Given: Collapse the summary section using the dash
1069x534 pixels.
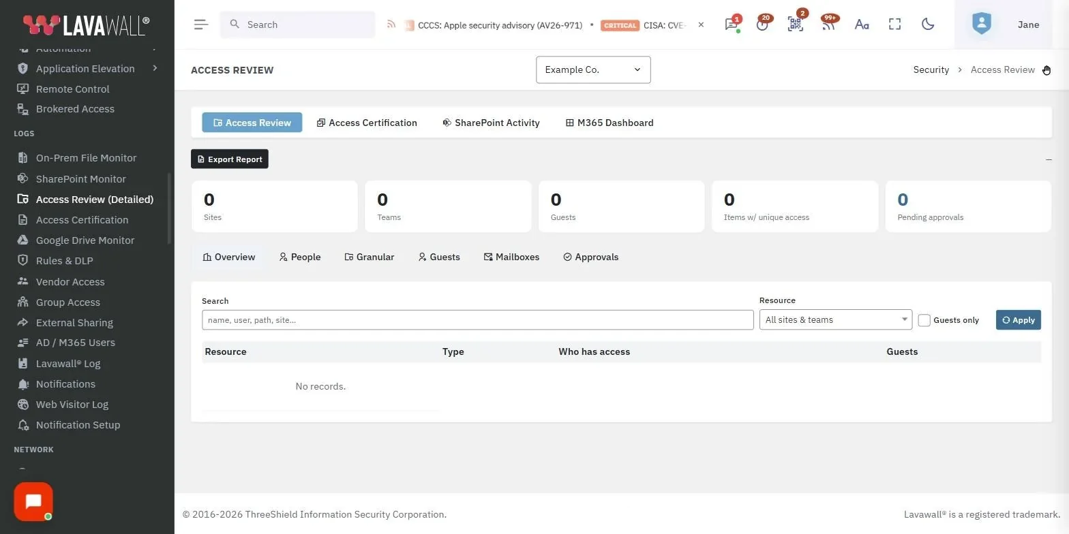Looking at the screenshot, I should pos(1049,159).
